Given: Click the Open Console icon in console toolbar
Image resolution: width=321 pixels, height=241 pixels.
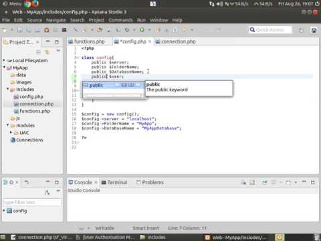Looking at the screenshot, I should (288, 182).
